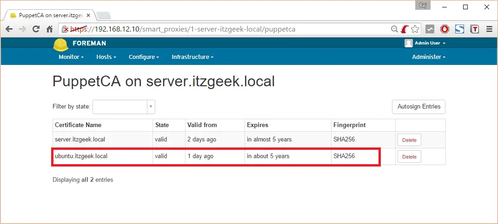Image resolution: width=498 pixels, height=224 pixels.
Task: Open the Configure menu
Action: (144, 57)
